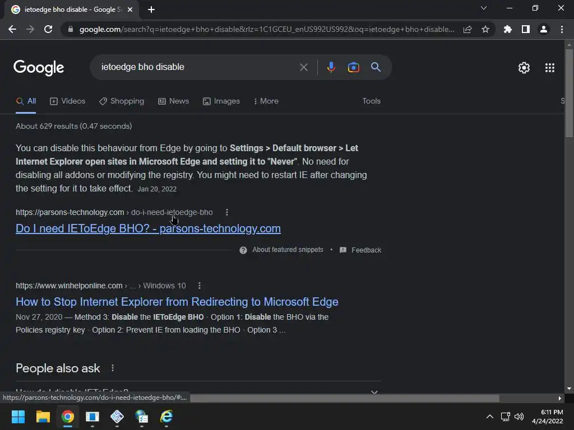
Task: Select the All results tab
Action: (26, 101)
